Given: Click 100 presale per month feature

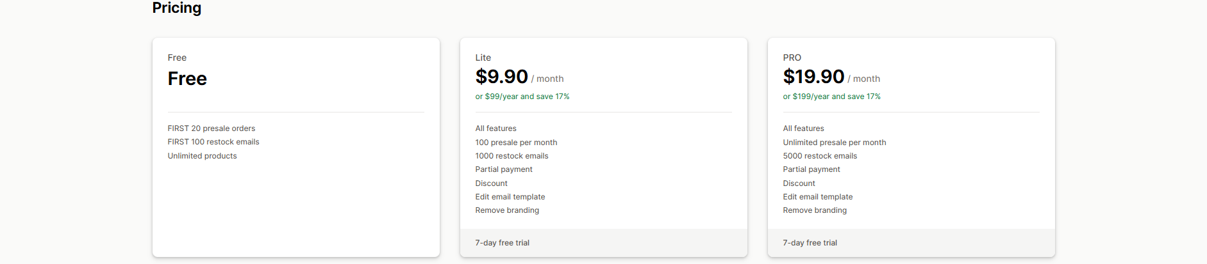Looking at the screenshot, I should 516,143.
